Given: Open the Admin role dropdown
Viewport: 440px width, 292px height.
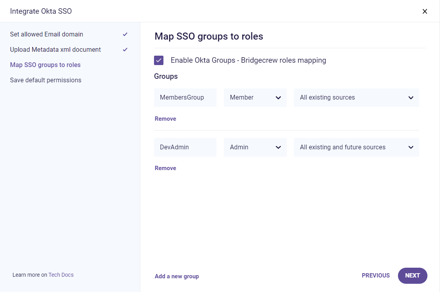Looking at the screenshot, I should pos(255,147).
